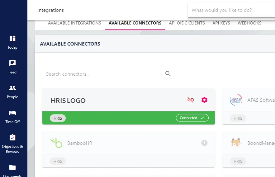Switch to the Webhooks tab

click(x=249, y=23)
